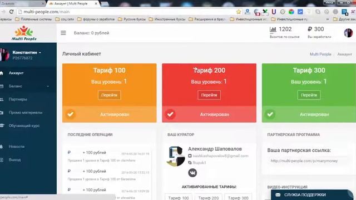The width and height of the screenshot is (356, 200).
Task: Click the bookmark star in address bar
Action: pos(239,12)
